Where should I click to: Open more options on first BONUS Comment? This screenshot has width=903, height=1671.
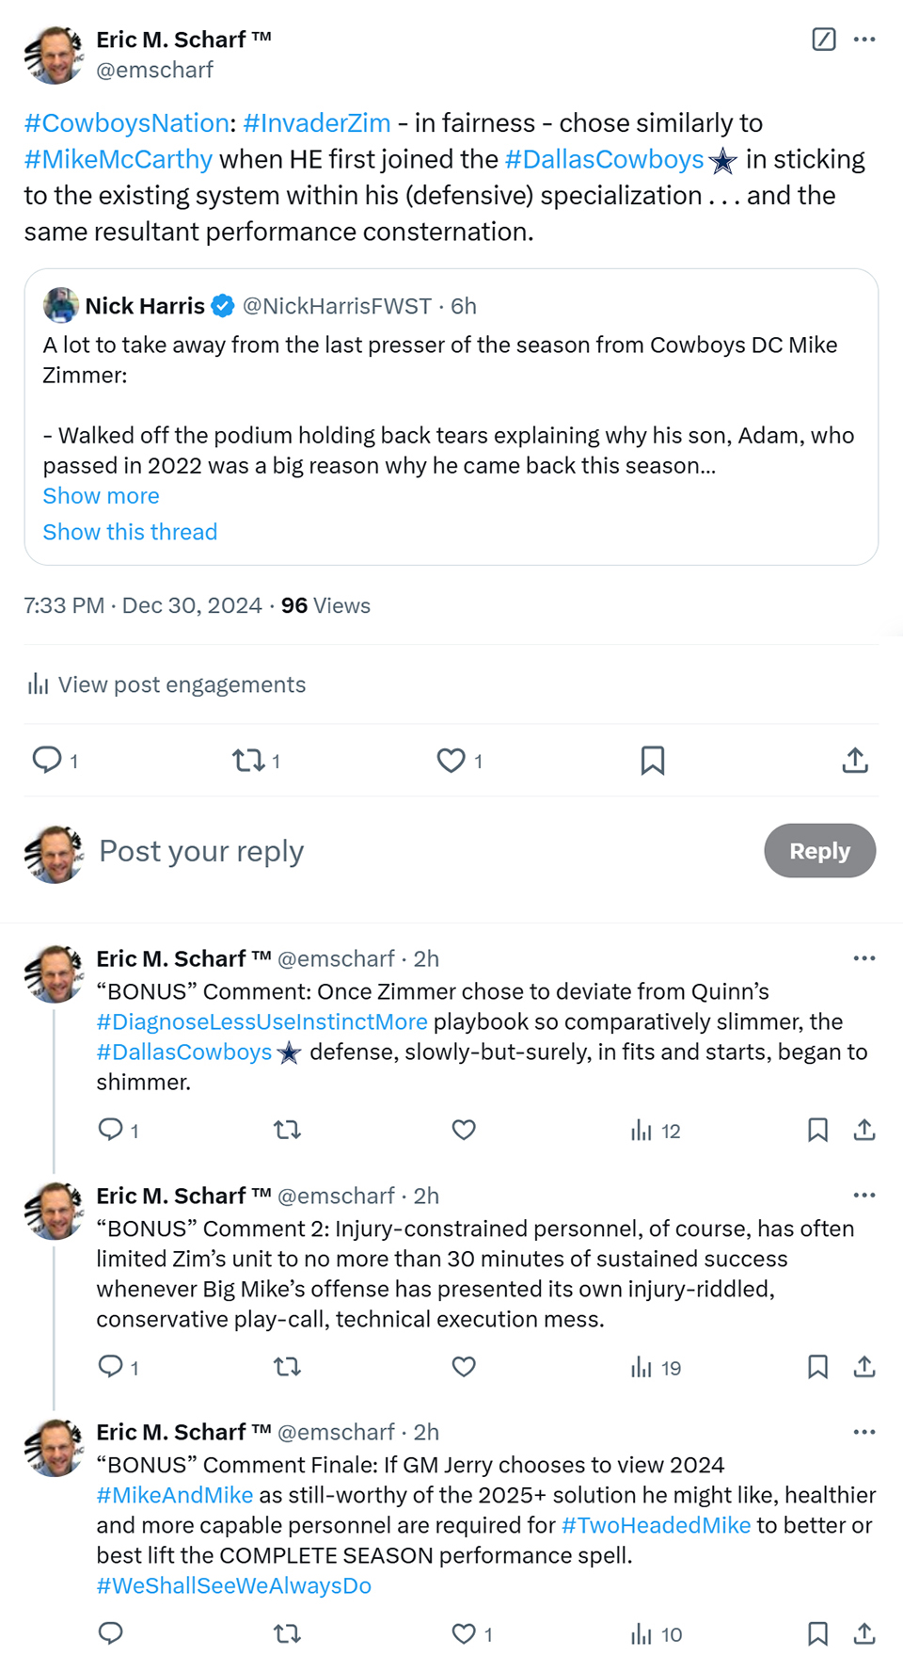(864, 958)
